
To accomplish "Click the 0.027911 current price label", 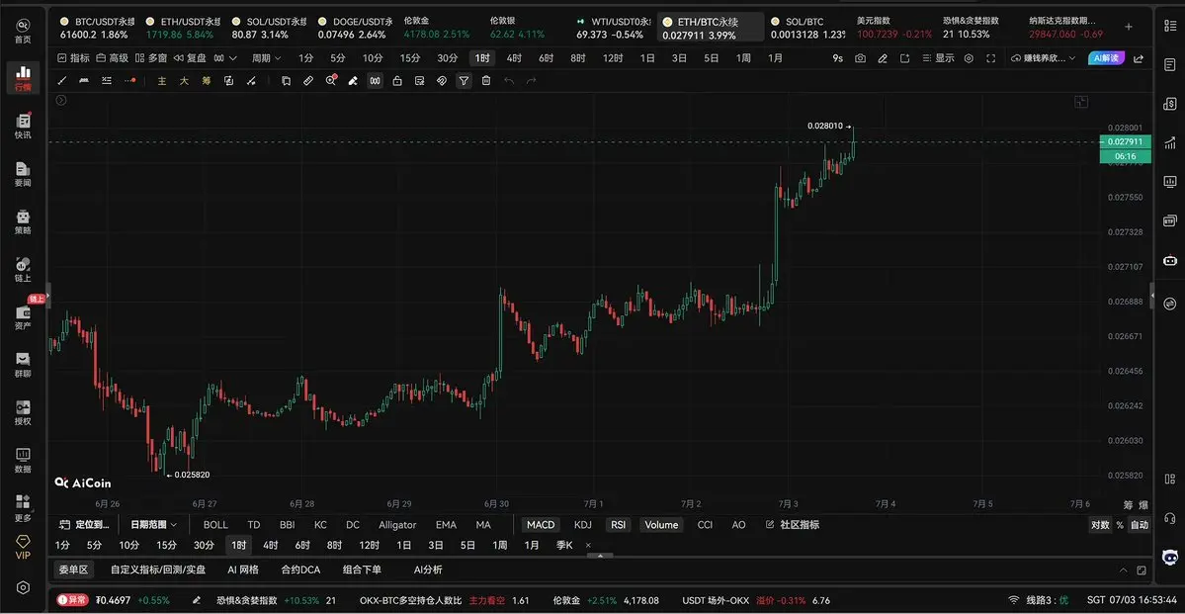I will [x=1126, y=141].
